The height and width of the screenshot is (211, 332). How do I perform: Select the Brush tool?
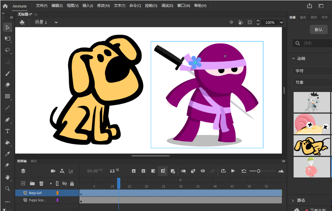7,73
